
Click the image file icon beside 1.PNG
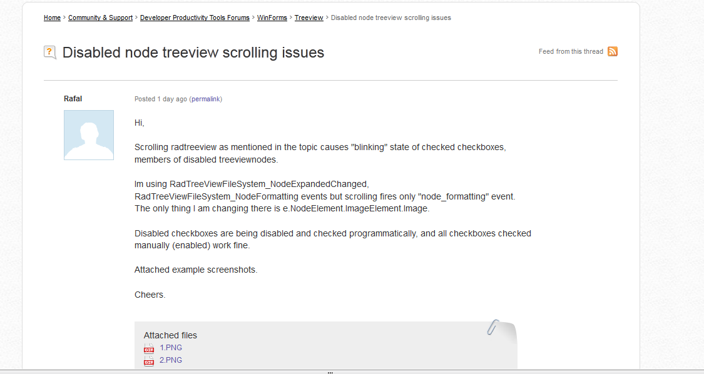pyautogui.click(x=149, y=348)
